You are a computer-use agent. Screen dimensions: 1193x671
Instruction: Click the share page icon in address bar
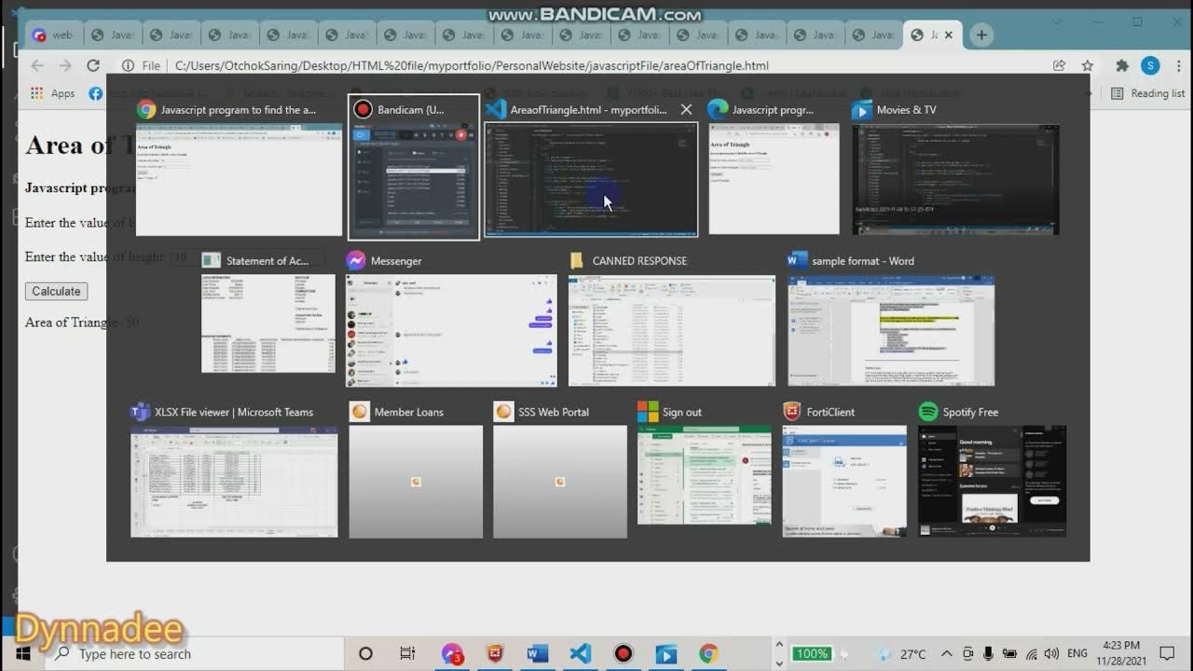pyautogui.click(x=1059, y=65)
